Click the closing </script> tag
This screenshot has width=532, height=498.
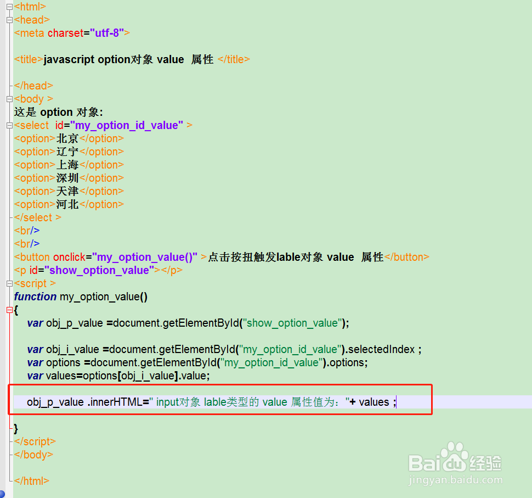[x=35, y=441]
